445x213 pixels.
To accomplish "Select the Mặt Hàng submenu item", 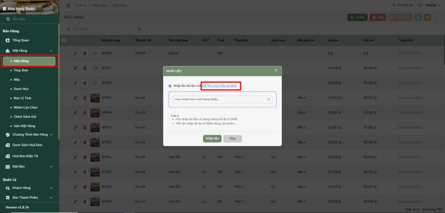I will [29, 61].
